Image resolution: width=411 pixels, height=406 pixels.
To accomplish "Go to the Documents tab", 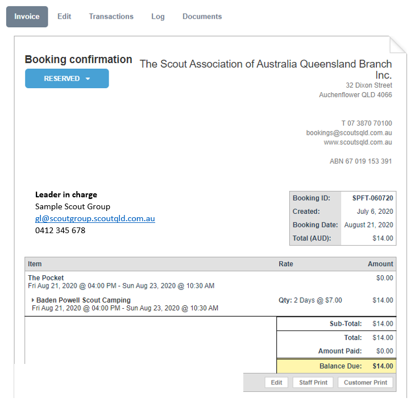I will point(202,16).
